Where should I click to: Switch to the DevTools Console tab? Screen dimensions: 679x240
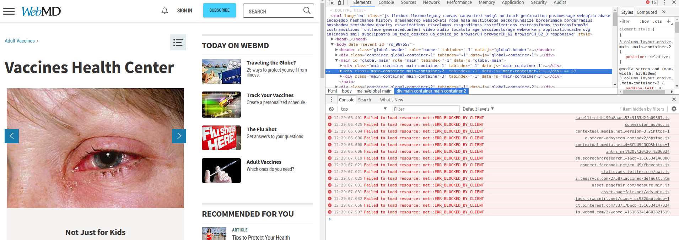pos(386,2)
